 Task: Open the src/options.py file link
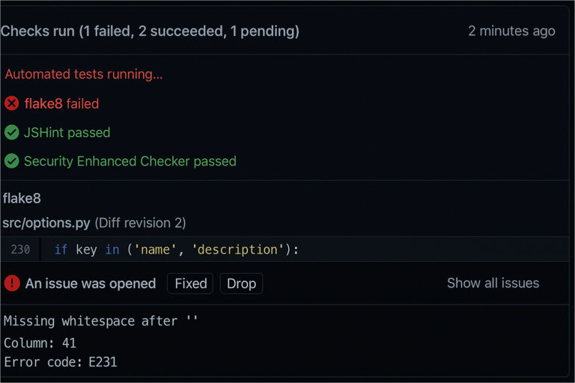46,223
